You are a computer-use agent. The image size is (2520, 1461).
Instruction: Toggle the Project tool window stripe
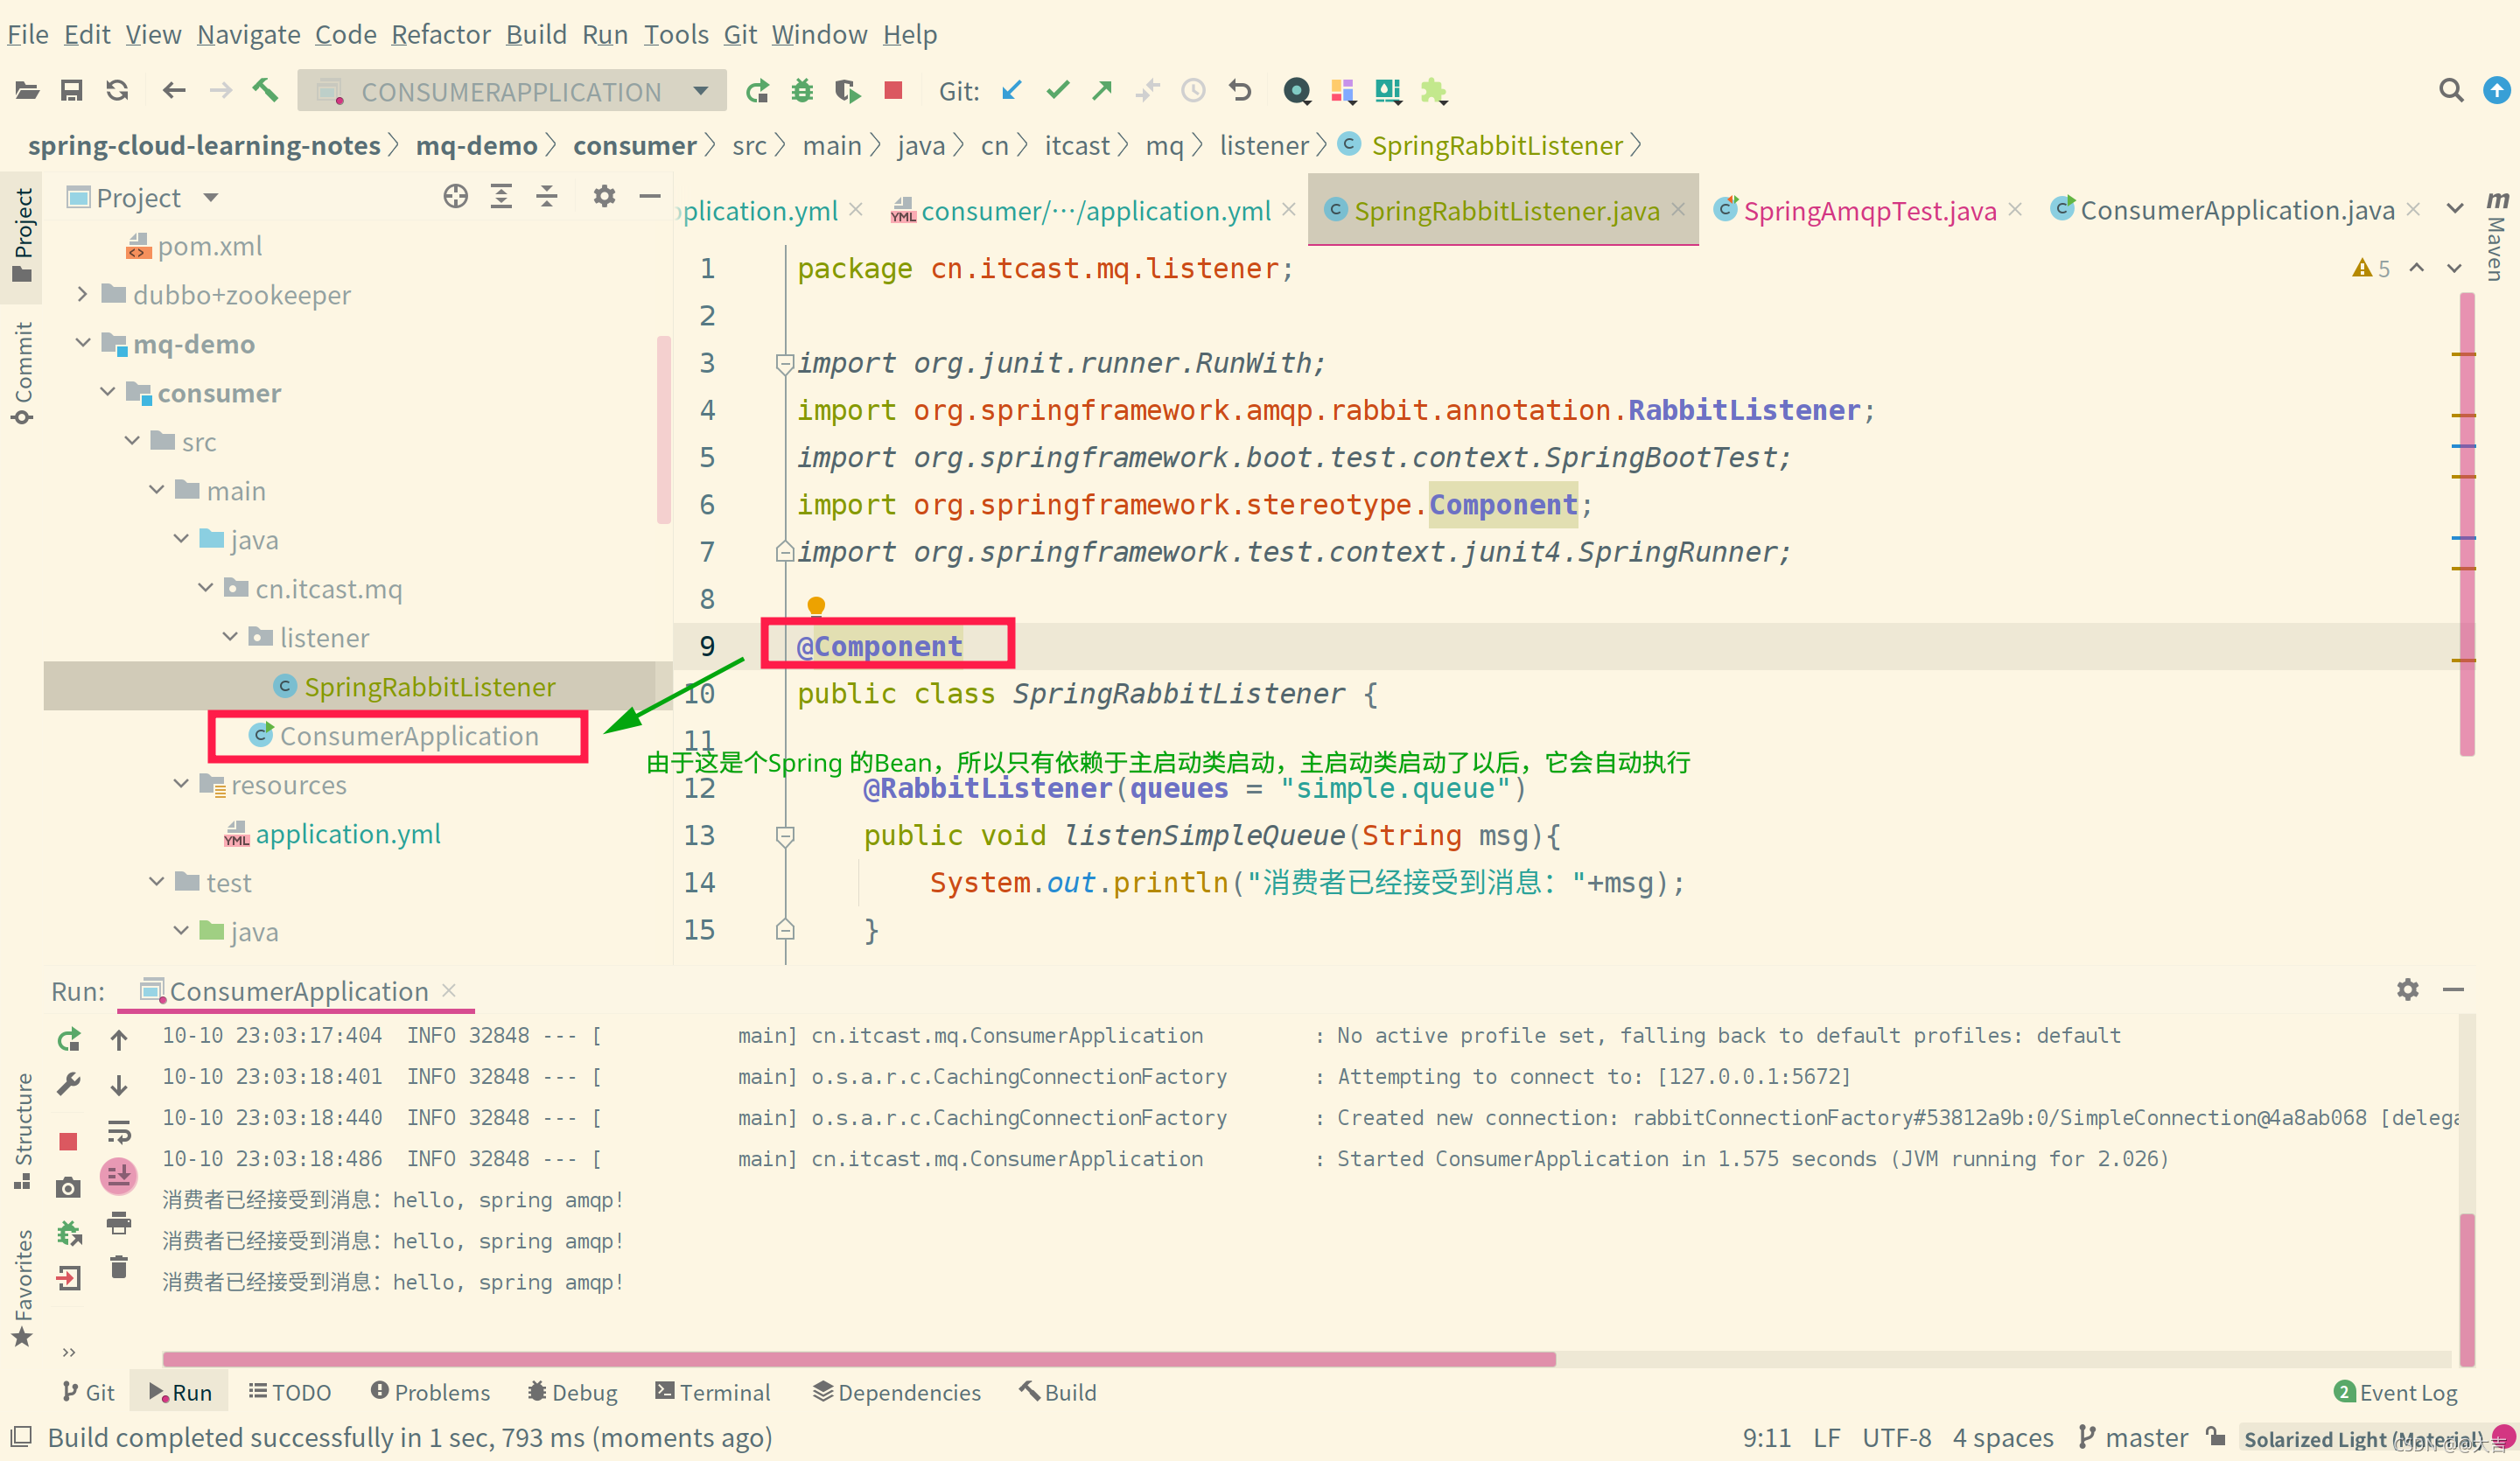click(x=23, y=235)
